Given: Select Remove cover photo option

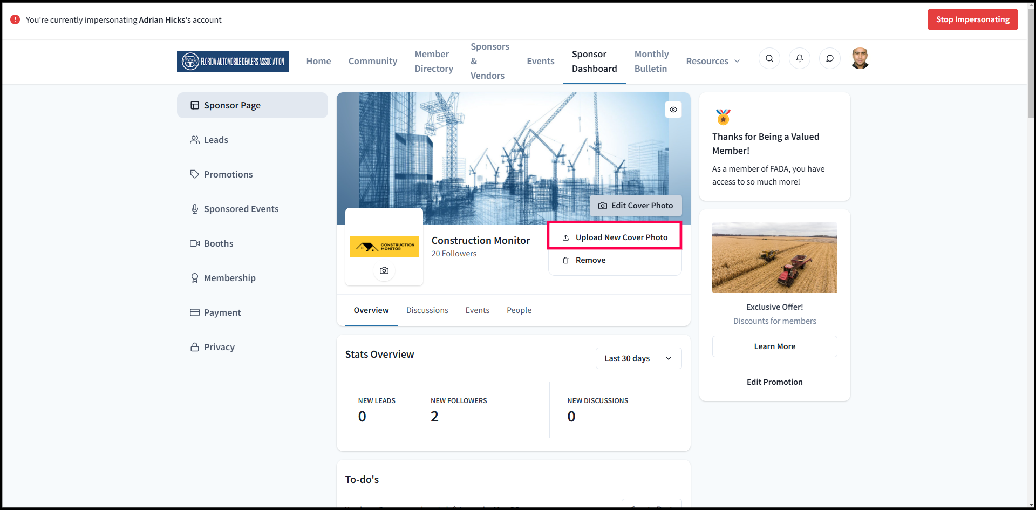Looking at the screenshot, I should click(615, 260).
